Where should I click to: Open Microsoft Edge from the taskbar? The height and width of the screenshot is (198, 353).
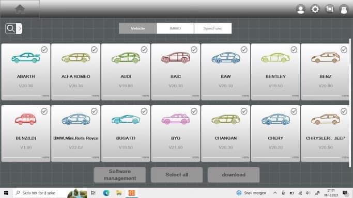click(106, 193)
